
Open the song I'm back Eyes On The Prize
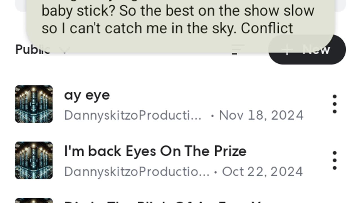point(155,151)
